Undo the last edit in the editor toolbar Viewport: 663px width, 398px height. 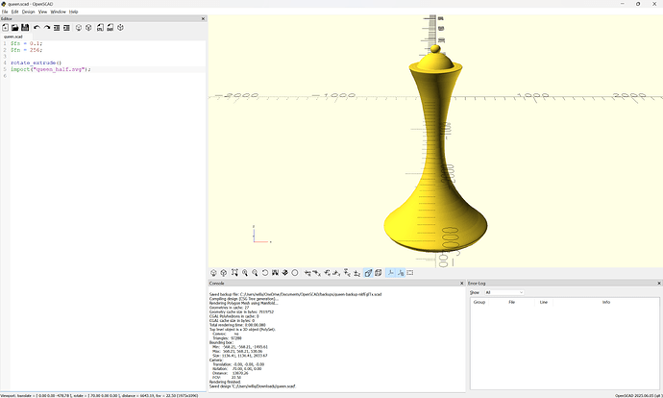point(37,28)
